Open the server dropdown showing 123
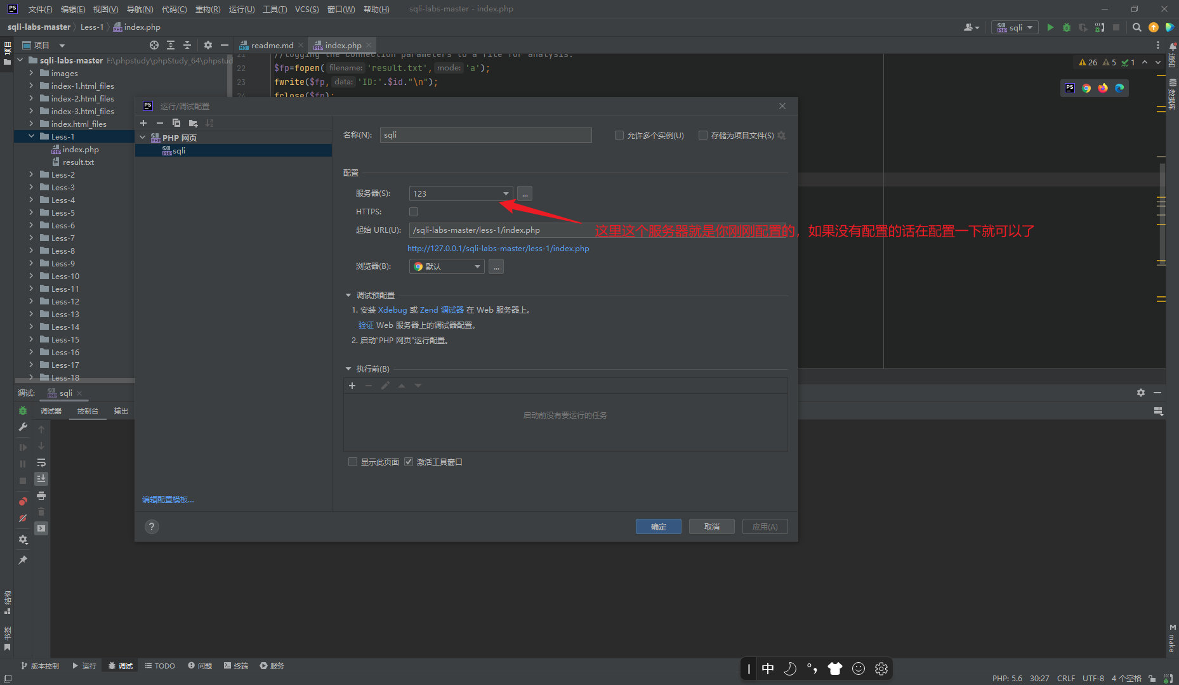 461,193
